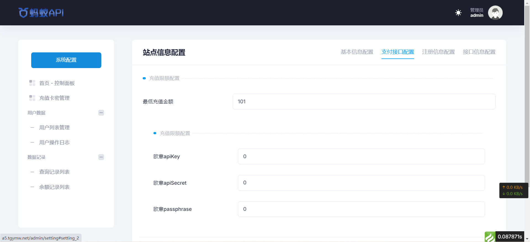This screenshot has height=242, width=530.
Task: Switch to 基本信息配置 tab
Action: click(x=357, y=52)
